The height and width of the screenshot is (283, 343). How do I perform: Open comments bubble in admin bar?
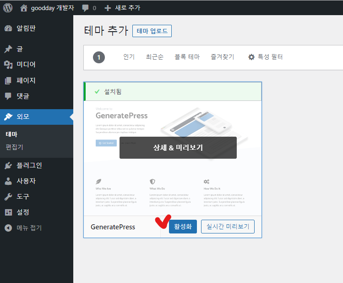click(x=85, y=8)
